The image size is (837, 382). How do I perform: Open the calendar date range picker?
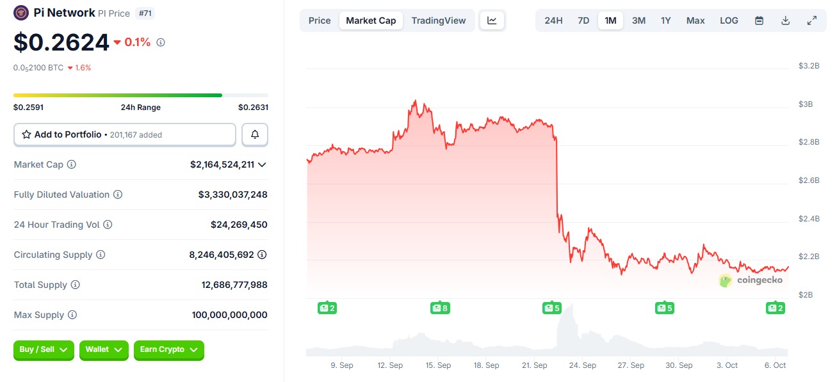click(x=759, y=20)
